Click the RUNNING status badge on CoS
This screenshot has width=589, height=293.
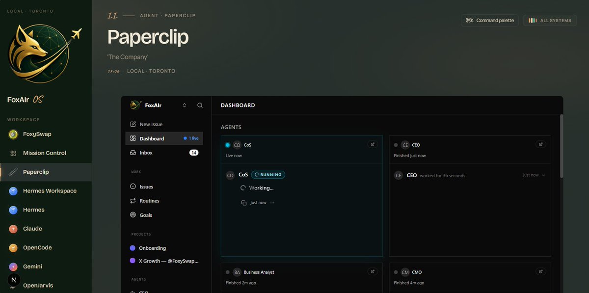pos(268,175)
